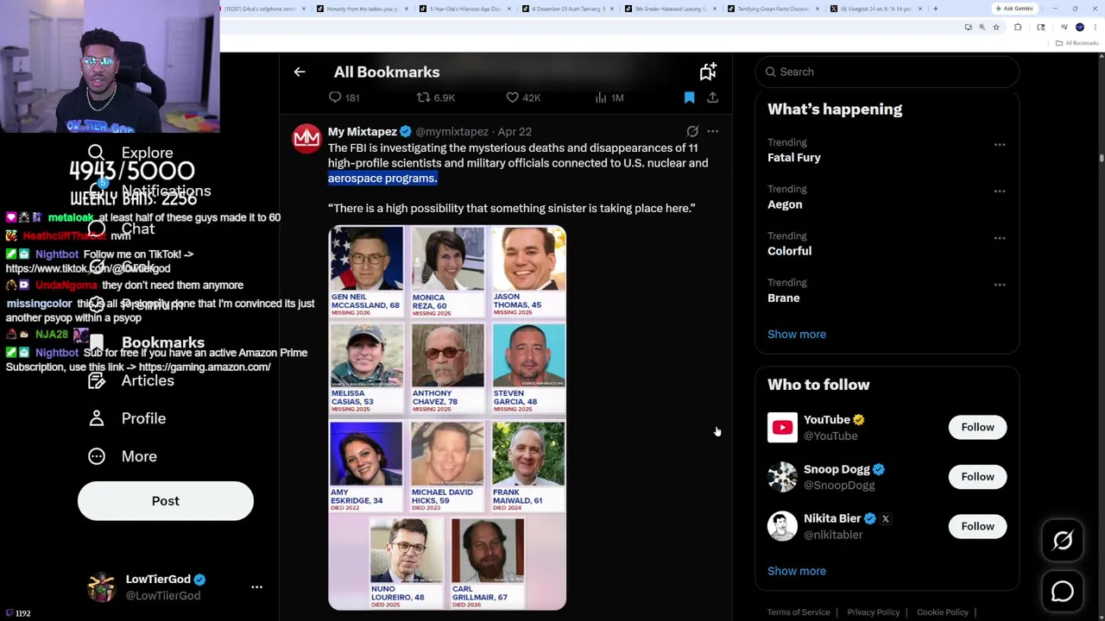1105x621 pixels.
Task: Open the browser extensions puzzle icon
Action: pos(1018,28)
